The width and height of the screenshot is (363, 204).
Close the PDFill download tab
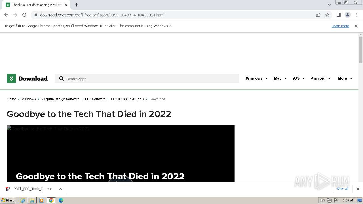[66, 5]
